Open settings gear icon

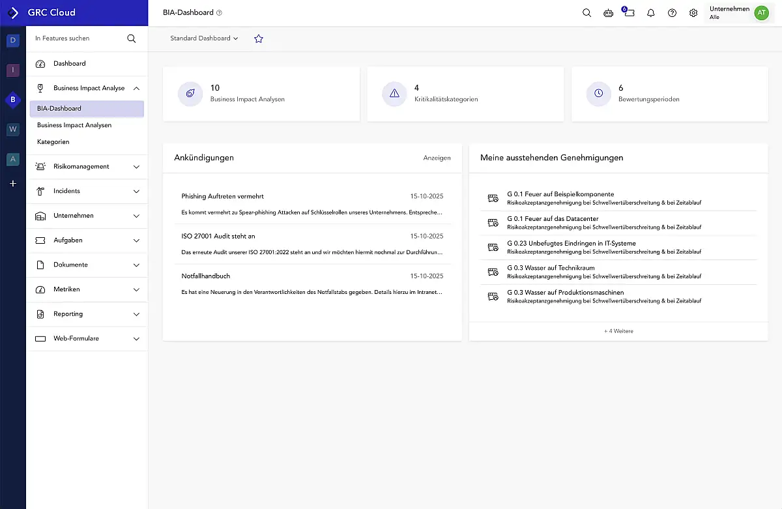click(693, 13)
